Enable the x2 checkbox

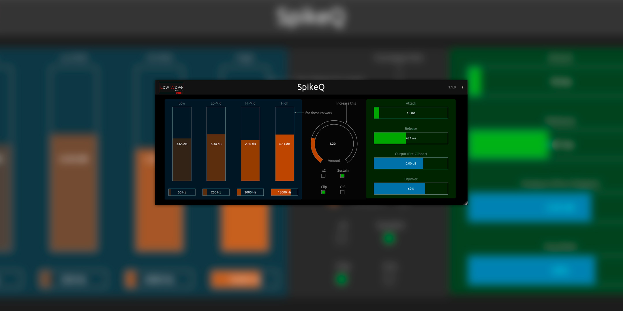pyautogui.click(x=323, y=176)
